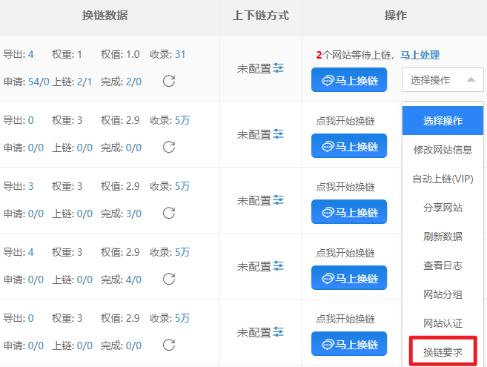Expand the 选择操作 dropdown box
Viewport: 487px width, 367px height.
tap(443, 80)
